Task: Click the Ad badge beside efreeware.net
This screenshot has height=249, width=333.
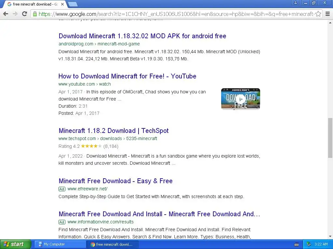Action: [62, 189]
